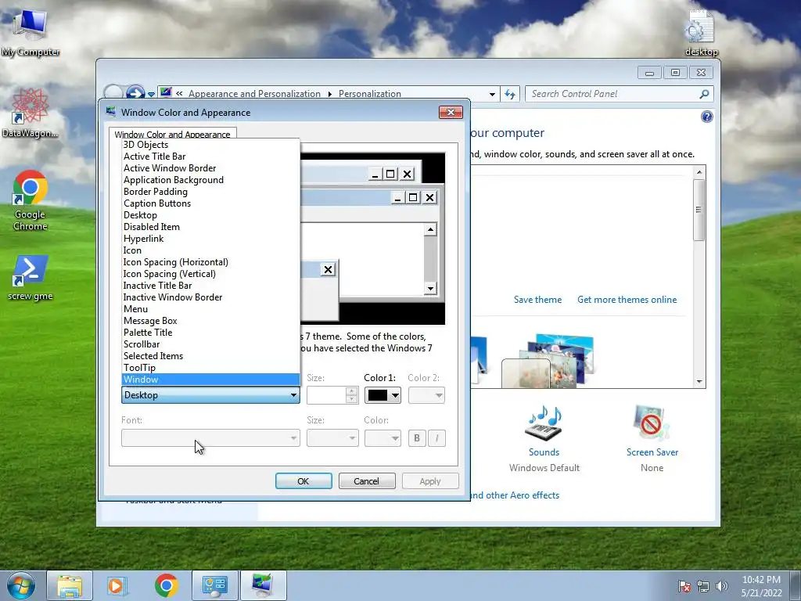This screenshot has width=801, height=601.
Task: Click the themes list scroll-up arrow
Action: click(699, 172)
